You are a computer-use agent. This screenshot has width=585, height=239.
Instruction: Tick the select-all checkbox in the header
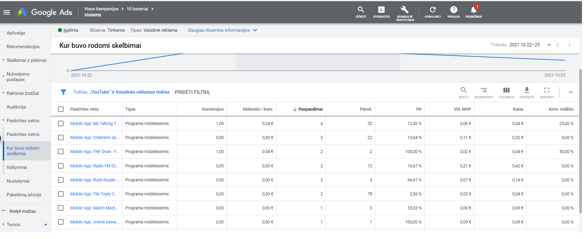click(x=61, y=109)
